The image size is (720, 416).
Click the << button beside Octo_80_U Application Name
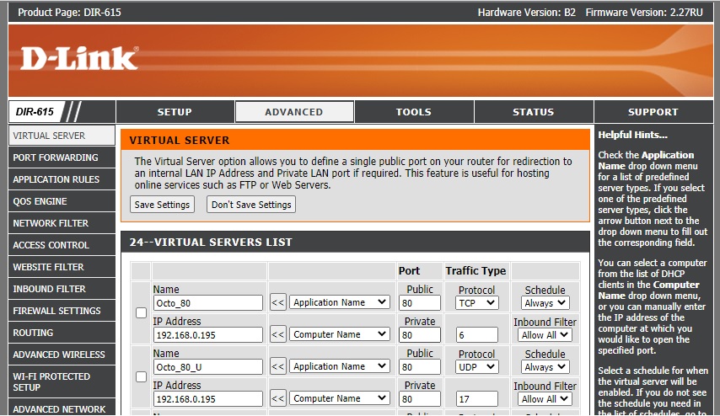pos(278,367)
